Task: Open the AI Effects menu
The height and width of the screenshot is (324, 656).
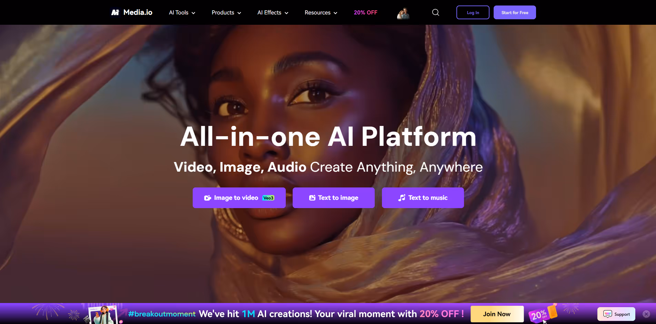Action: click(272, 12)
